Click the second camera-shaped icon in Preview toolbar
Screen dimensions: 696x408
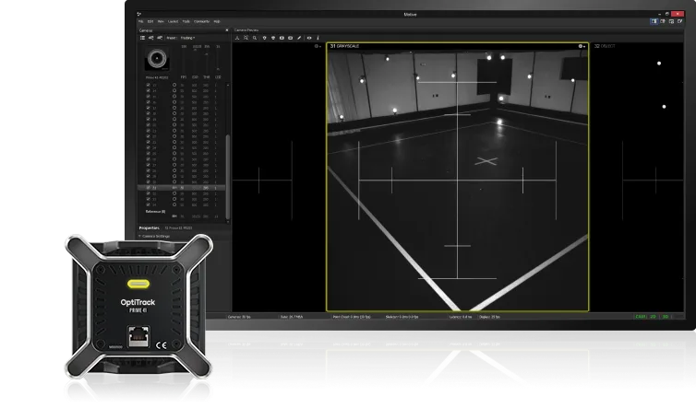(x=290, y=38)
